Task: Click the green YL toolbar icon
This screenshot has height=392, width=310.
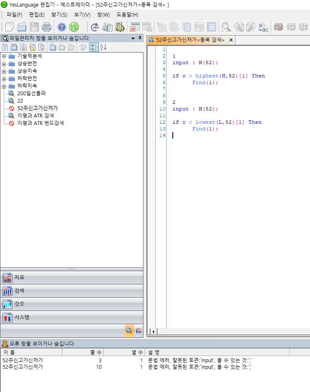Action: [x=74, y=27]
